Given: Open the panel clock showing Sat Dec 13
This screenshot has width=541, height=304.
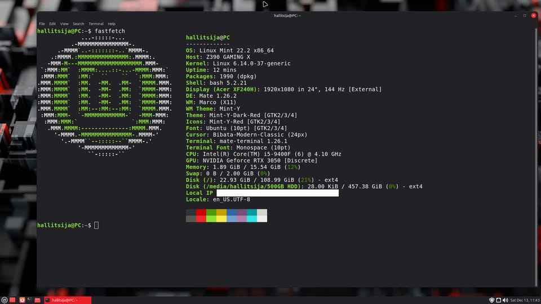Looking at the screenshot, I should tap(525, 300).
